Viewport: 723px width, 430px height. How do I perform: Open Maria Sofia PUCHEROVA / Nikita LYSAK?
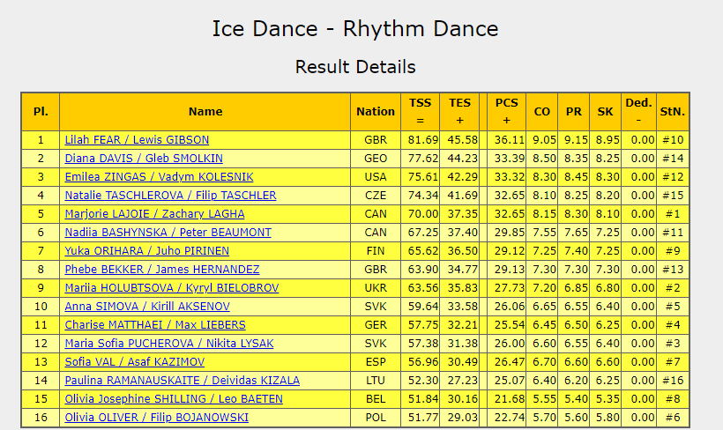click(169, 344)
